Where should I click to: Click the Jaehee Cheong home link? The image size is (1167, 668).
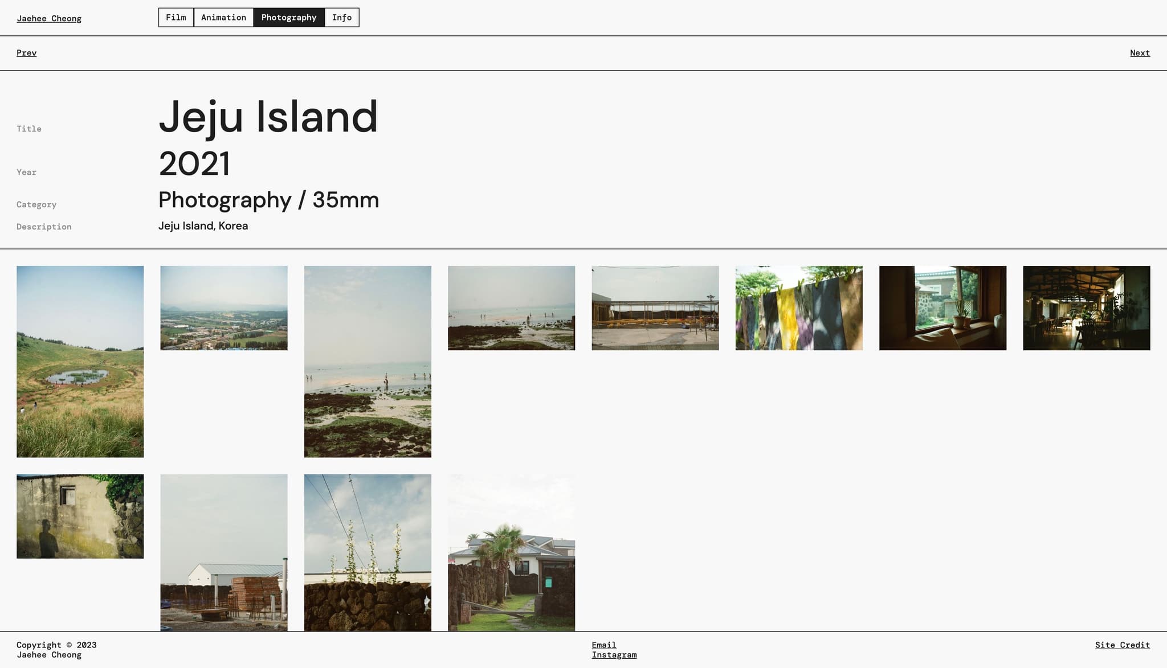click(x=49, y=18)
